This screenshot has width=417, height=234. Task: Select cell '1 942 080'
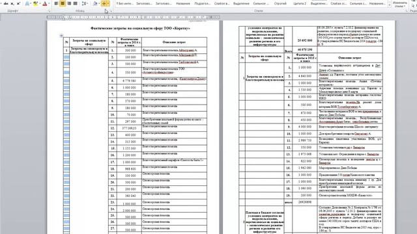[x=305, y=168]
